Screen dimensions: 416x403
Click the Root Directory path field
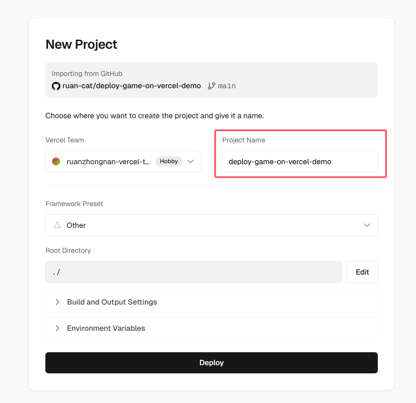[193, 272]
